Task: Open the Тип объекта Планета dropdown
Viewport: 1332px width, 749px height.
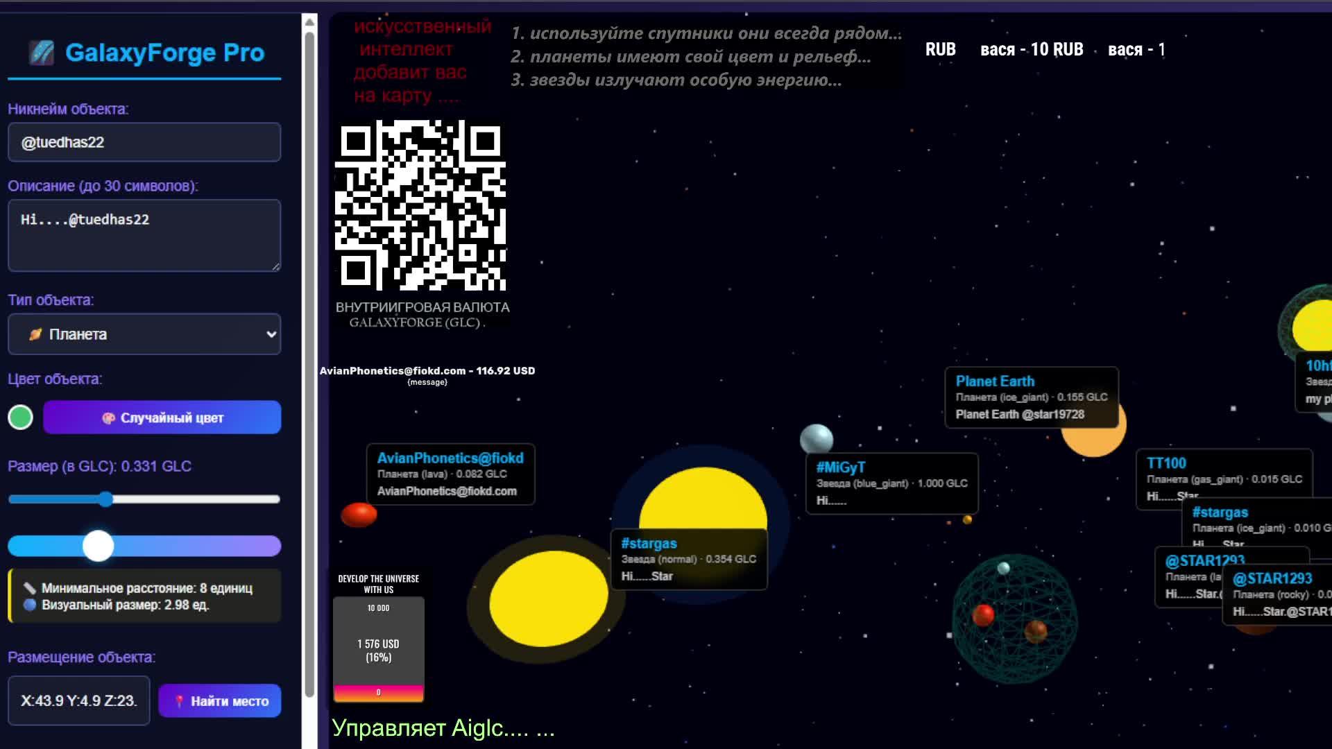Action: click(x=144, y=334)
